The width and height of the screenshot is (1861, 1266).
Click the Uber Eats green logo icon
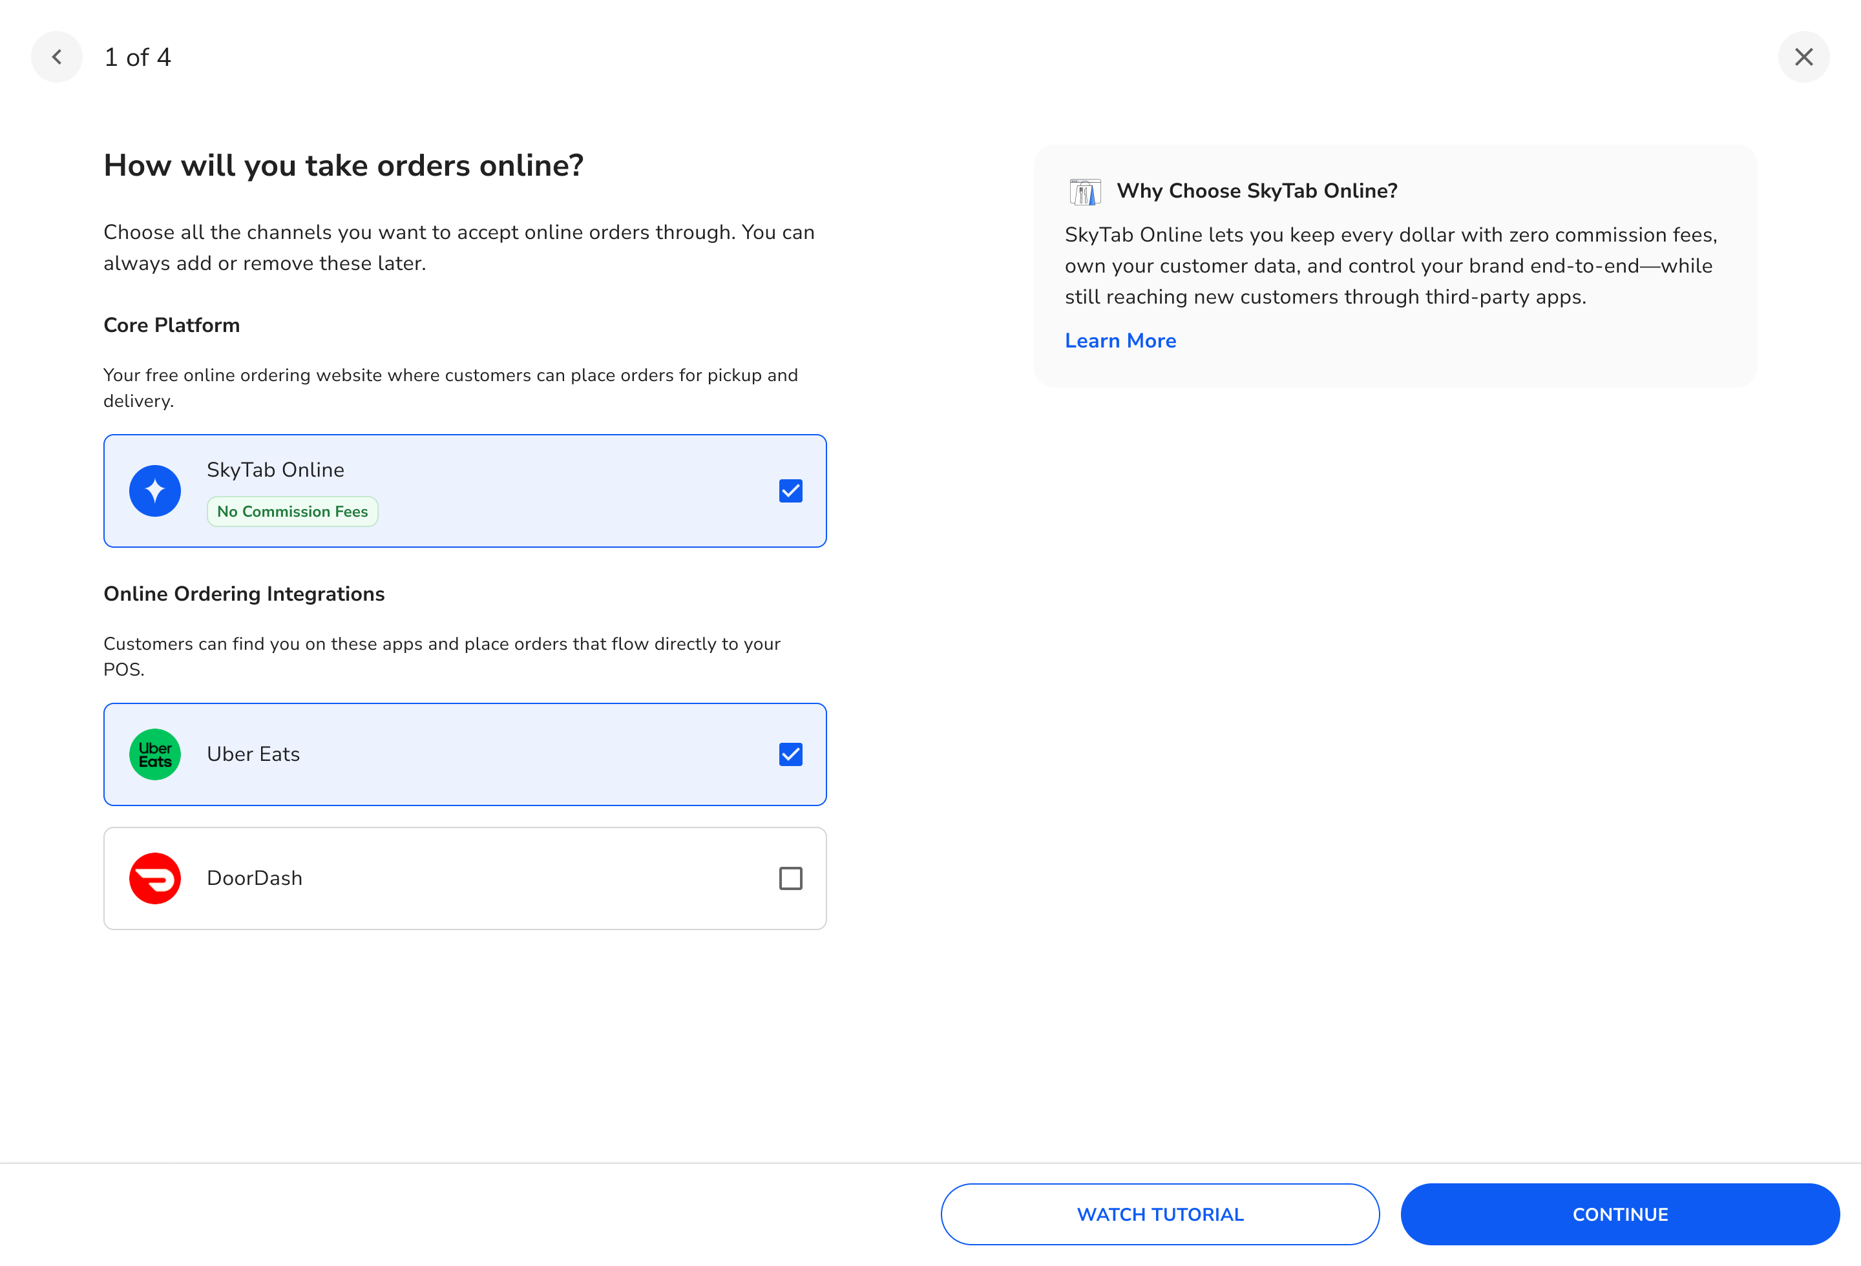pyautogui.click(x=154, y=754)
